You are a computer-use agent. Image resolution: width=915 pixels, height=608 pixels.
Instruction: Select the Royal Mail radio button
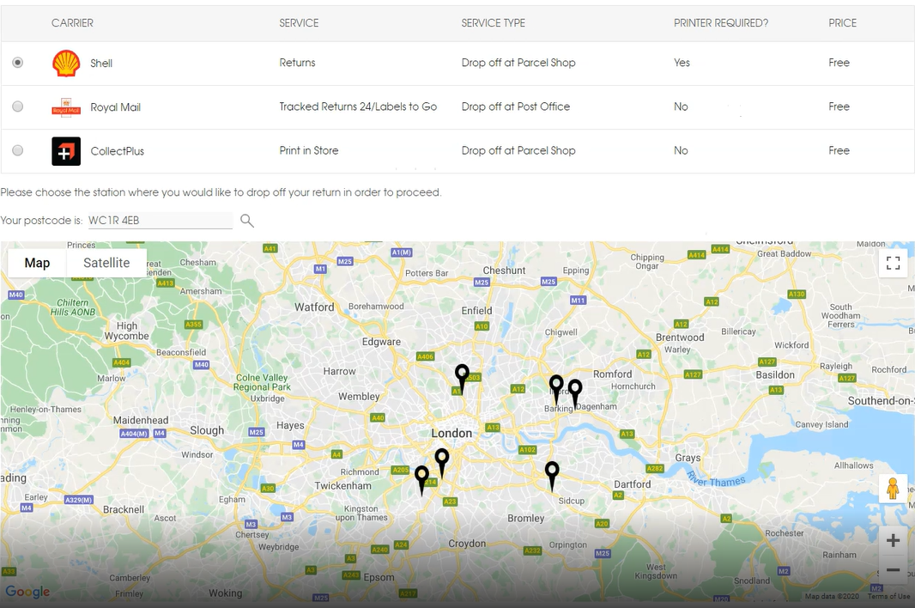pyautogui.click(x=18, y=106)
